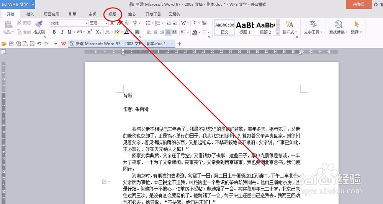Align text right
Viewport: 383px width, 204px height.
point(162,32)
